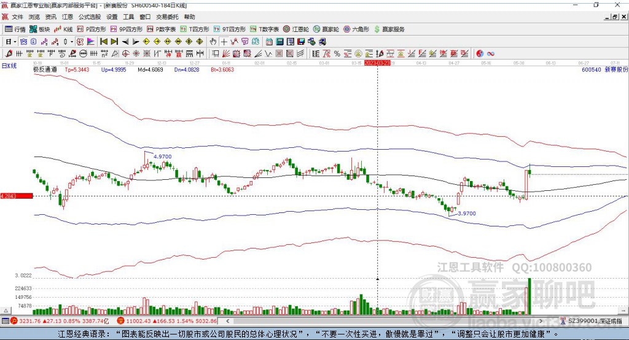Open the 六角形 hexagon tool

tap(356, 29)
